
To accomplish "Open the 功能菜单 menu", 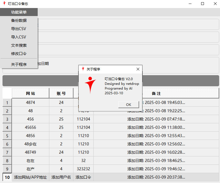I will 19,12.
